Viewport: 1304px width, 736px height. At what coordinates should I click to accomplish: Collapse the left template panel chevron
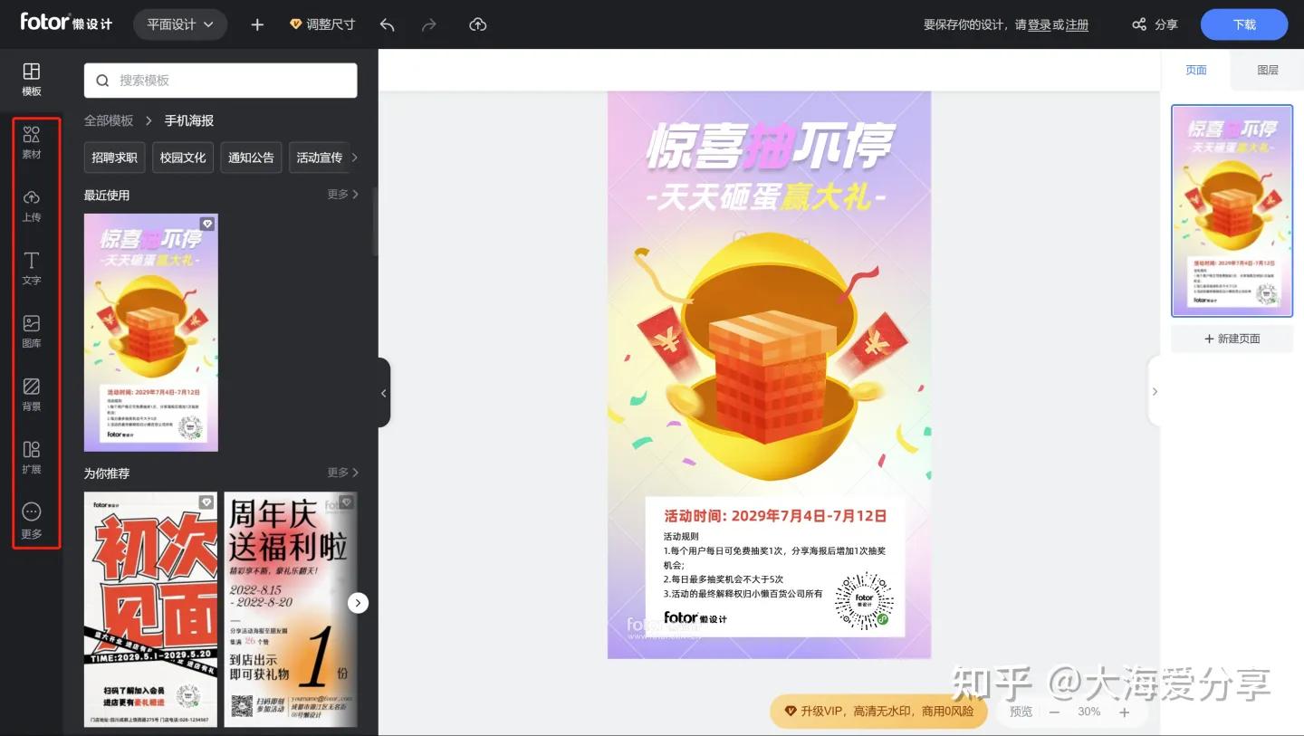[x=382, y=392]
